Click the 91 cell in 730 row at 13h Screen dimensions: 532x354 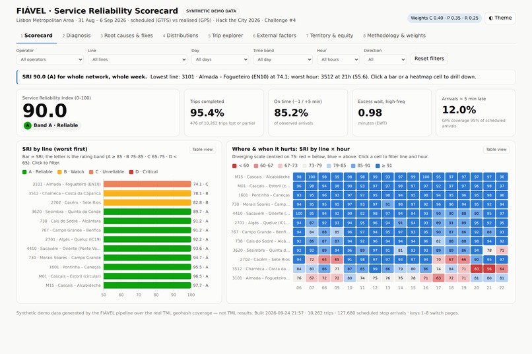click(x=387, y=204)
